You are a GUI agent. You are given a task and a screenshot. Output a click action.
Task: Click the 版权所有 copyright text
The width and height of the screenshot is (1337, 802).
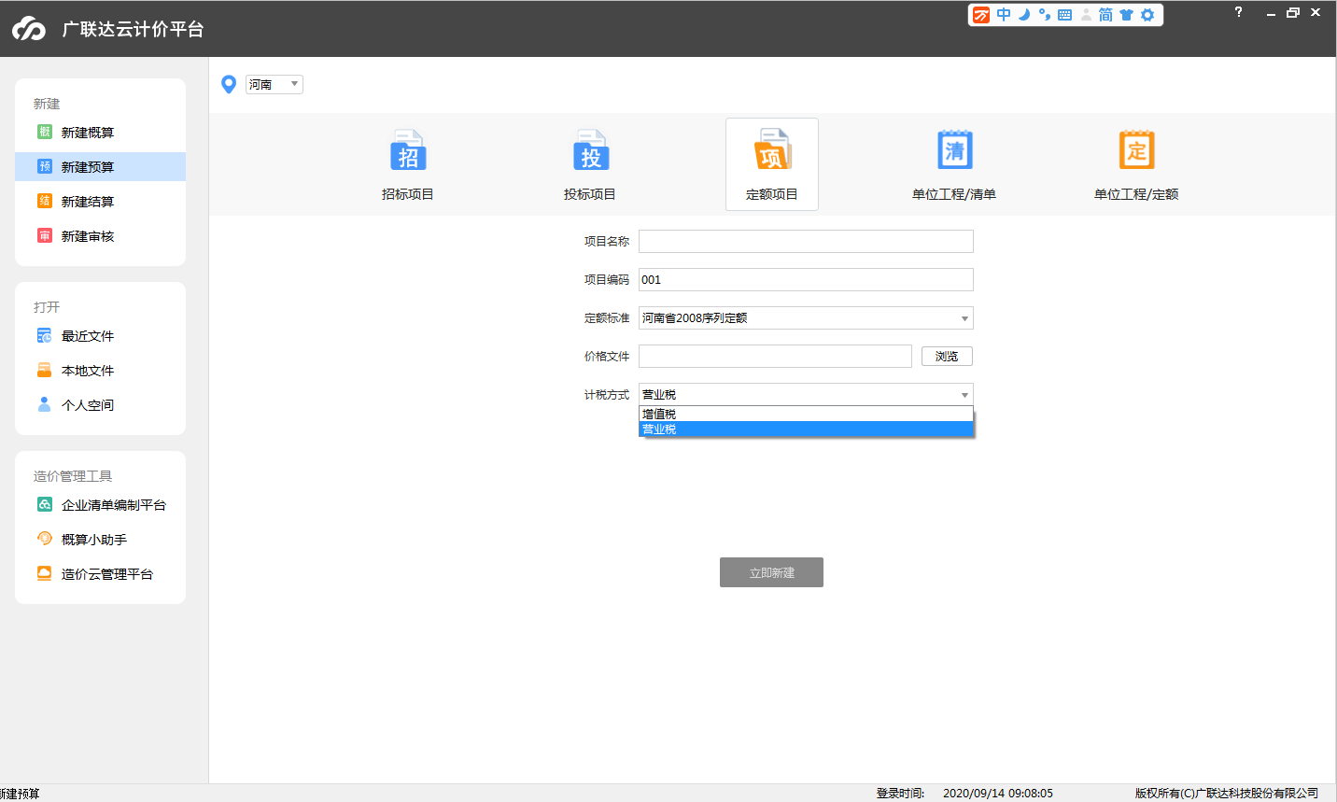[1227, 794]
